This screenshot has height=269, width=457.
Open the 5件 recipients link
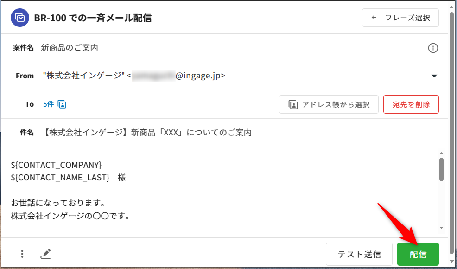coord(48,104)
